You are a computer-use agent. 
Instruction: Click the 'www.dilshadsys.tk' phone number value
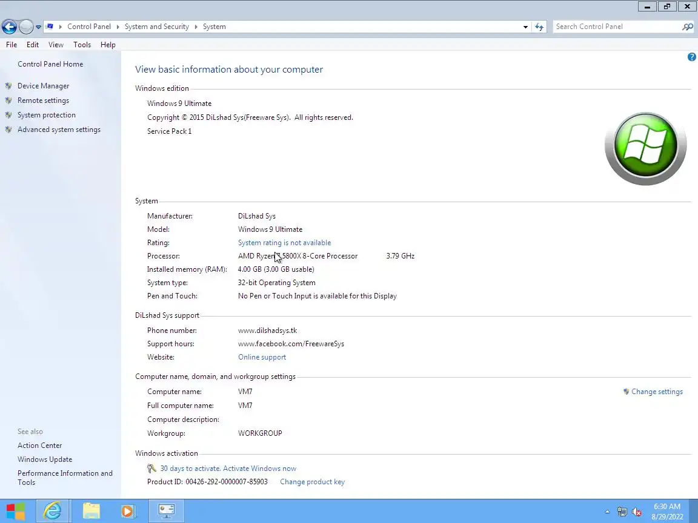[268, 331]
